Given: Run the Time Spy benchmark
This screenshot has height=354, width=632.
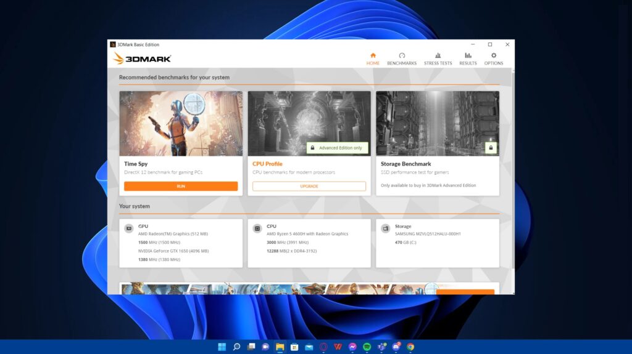Looking at the screenshot, I should [x=181, y=187].
